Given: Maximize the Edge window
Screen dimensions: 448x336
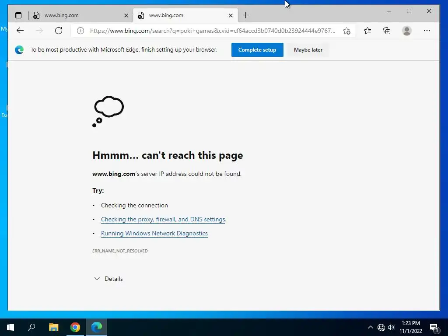Looking at the screenshot, I should 409,11.
